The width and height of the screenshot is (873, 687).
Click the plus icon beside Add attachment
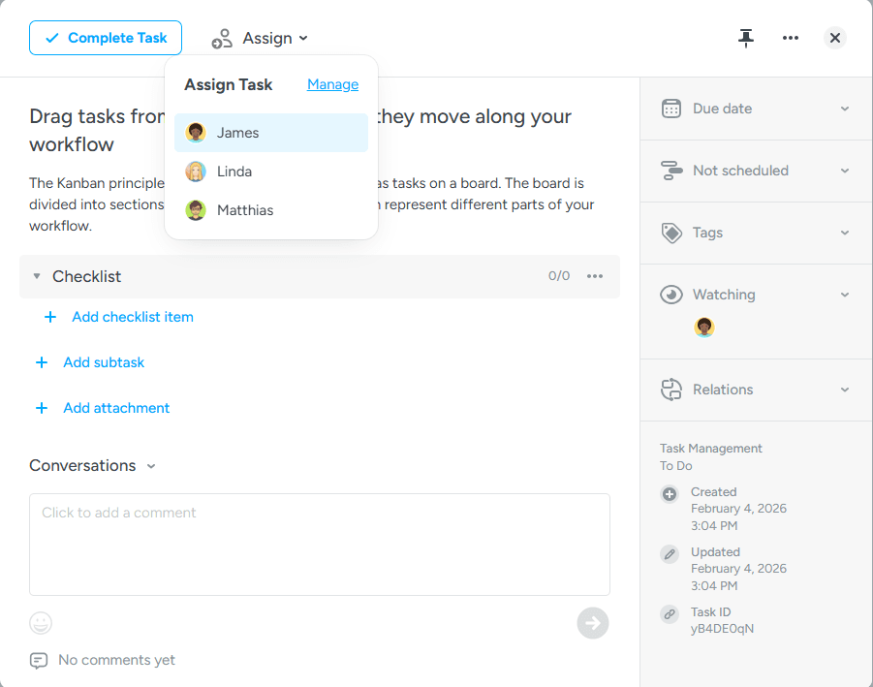(42, 408)
